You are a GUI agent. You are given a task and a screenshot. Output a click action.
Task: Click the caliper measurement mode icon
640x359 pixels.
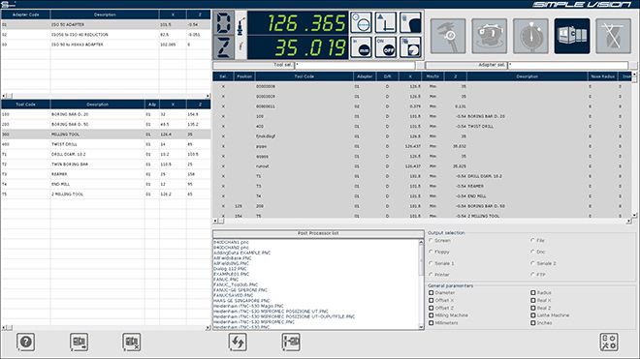[x=448, y=36]
